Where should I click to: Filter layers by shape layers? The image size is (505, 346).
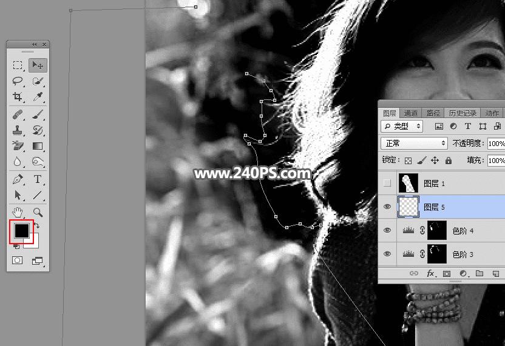(483, 127)
